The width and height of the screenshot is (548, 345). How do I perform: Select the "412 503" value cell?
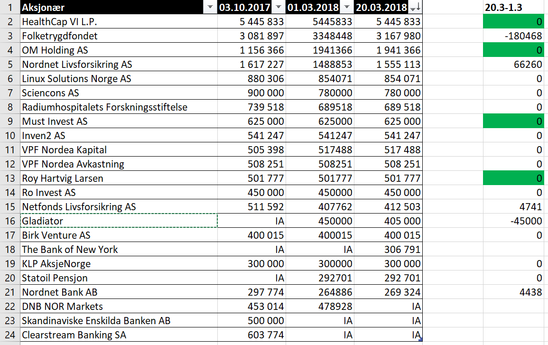389,206
